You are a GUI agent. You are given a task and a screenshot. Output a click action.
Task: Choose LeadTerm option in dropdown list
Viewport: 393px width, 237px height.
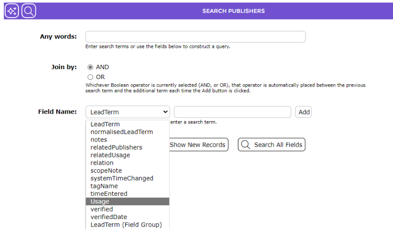coord(128,124)
